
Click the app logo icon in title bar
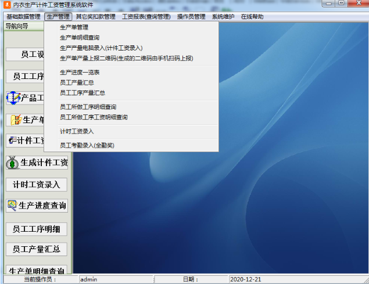[7, 5]
